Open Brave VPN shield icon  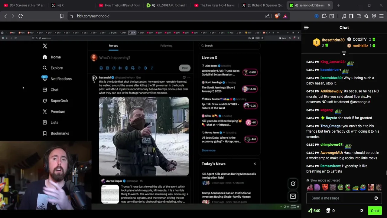374,16
